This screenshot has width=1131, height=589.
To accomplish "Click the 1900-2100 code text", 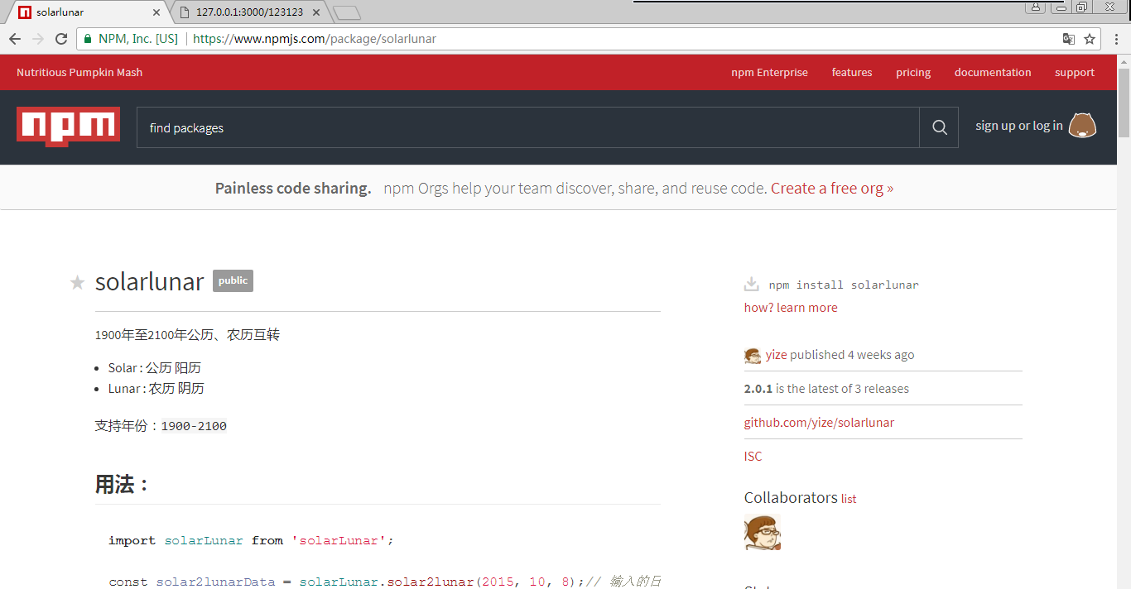I will click(194, 426).
